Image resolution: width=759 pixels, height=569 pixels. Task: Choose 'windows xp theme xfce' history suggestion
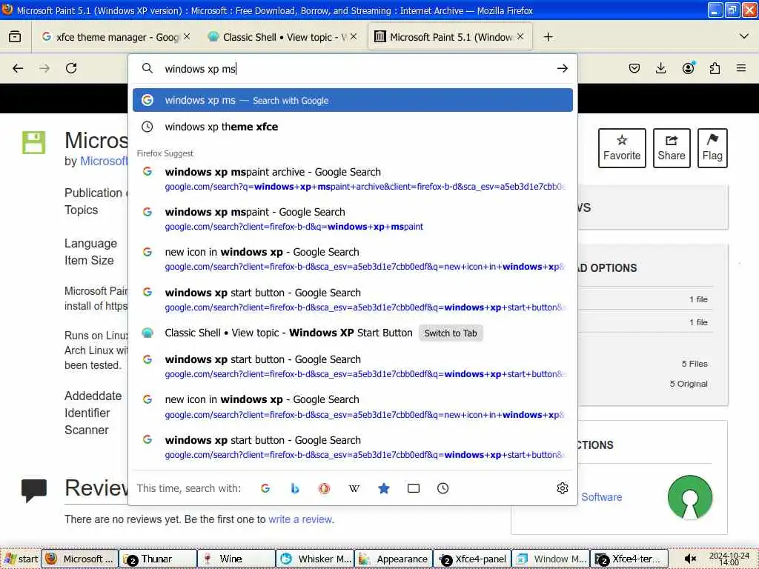pos(352,127)
